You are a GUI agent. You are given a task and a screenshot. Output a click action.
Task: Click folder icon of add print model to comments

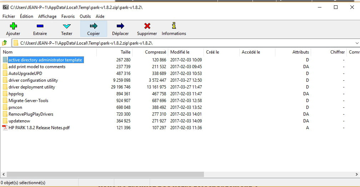5,66
